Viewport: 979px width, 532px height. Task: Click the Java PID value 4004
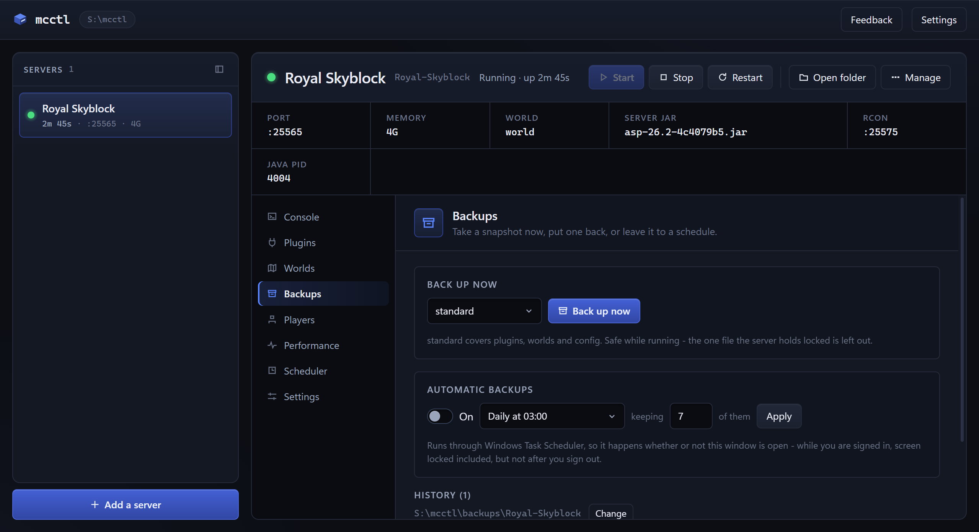point(279,178)
